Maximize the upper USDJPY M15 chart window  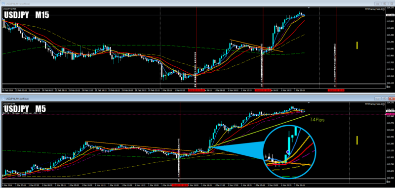pyautogui.click(x=385, y=4)
